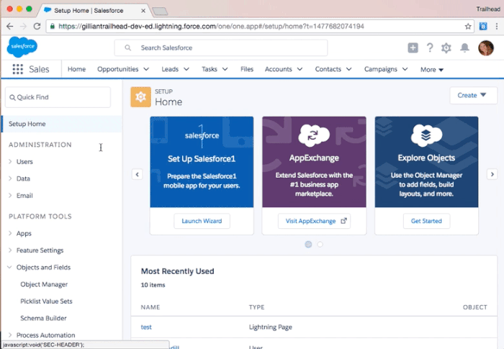
Task: Open the Campaigns tab dropdown arrow
Action: pos(405,69)
